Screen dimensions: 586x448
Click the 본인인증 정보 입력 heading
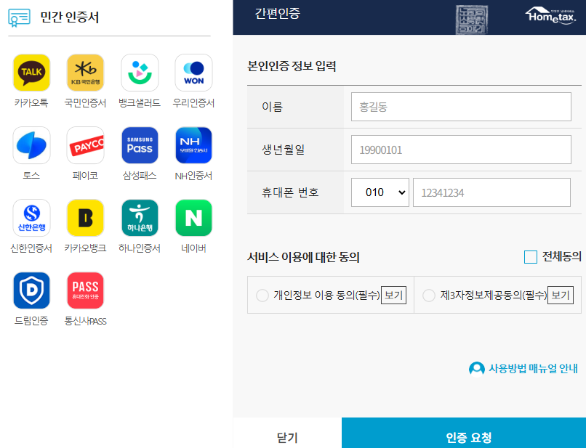(292, 66)
